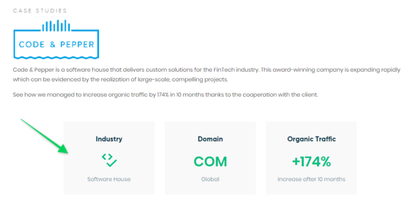The image size is (416, 207).
Task: Click the Domain title
Action: pos(210,139)
